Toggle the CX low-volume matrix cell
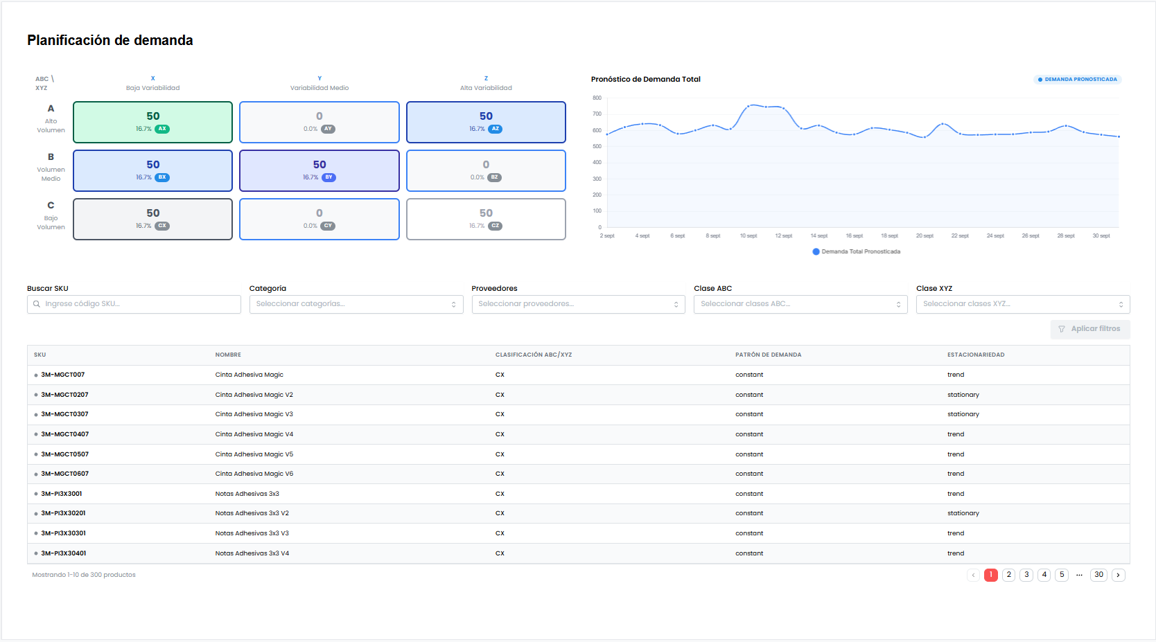Viewport: 1156px width, 642px height. [152, 219]
